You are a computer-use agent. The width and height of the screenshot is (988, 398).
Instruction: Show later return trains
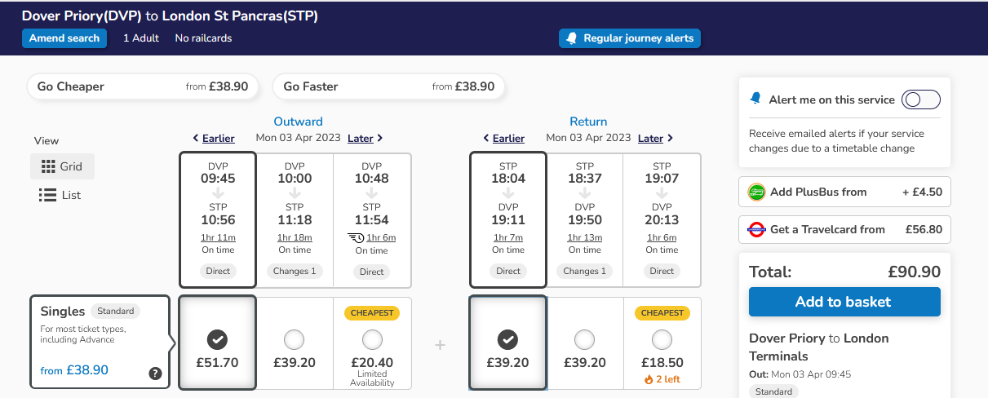coord(655,139)
